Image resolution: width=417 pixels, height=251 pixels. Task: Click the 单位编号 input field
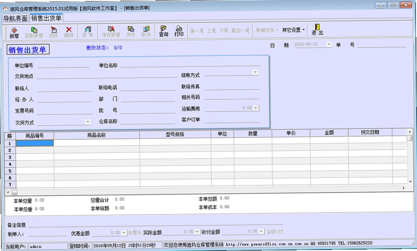(63, 64)
